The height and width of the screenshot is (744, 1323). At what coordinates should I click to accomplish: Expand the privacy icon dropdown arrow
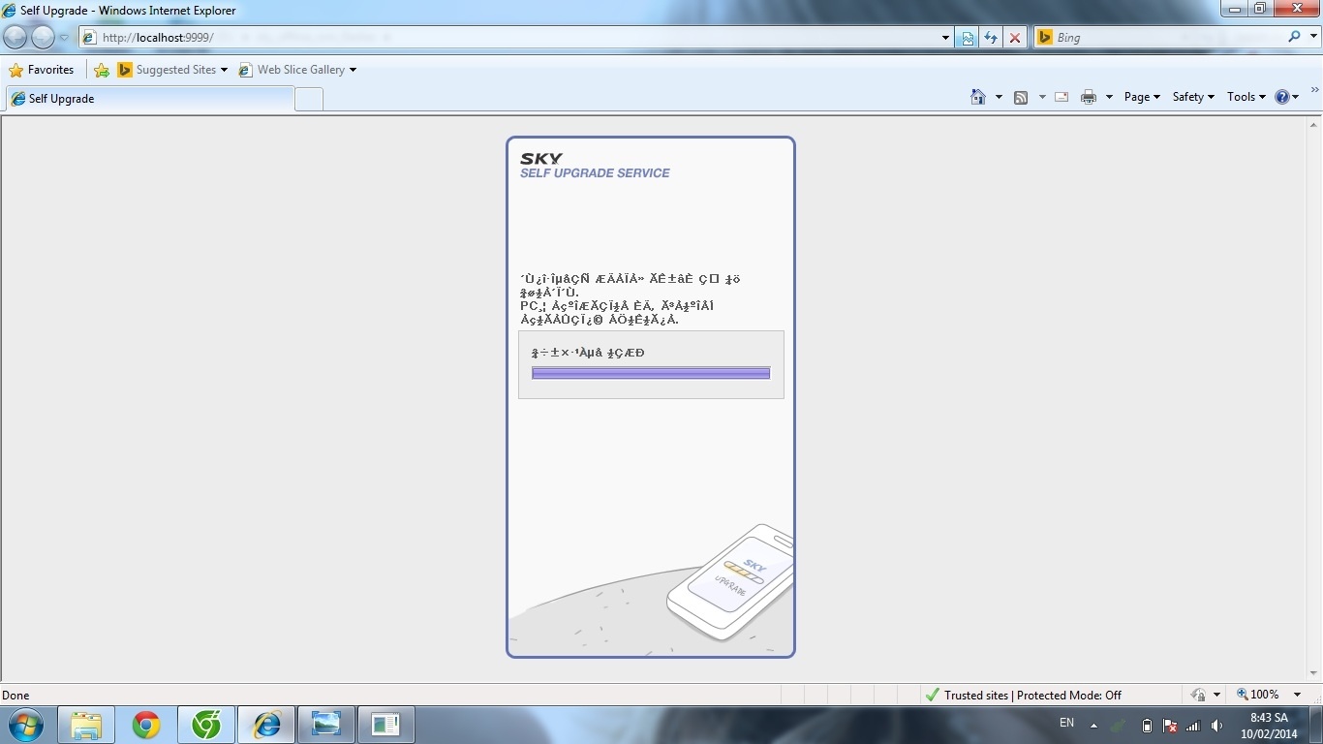[x=1216, y=695]
